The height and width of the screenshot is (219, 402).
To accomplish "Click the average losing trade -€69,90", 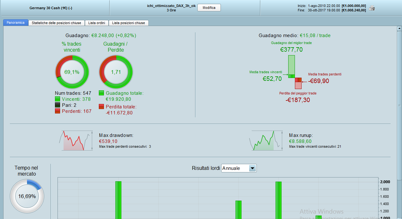I will [x=319, y=81].
